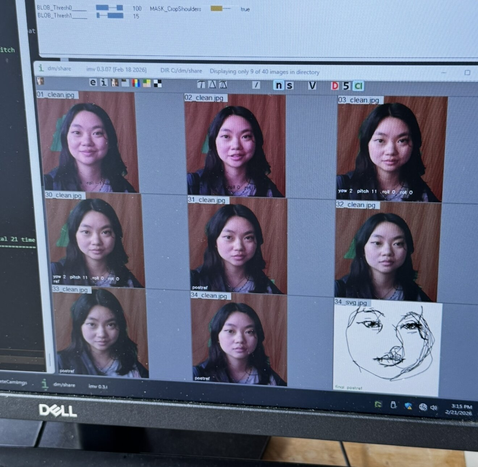Open the network globe tray icon

423,407
